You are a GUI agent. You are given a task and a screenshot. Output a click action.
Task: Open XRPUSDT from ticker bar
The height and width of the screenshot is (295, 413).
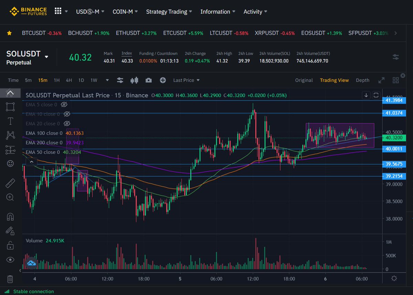(275, 33)
